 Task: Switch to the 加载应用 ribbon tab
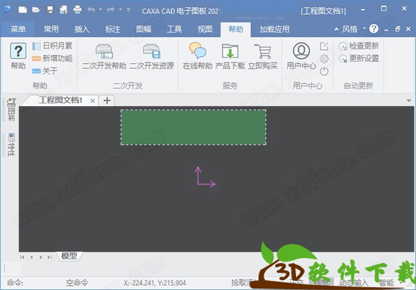(275, 29)
